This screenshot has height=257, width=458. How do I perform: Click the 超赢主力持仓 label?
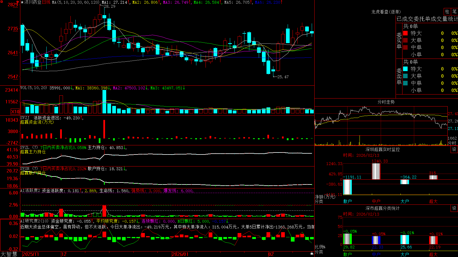point(33,152)
